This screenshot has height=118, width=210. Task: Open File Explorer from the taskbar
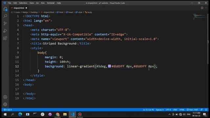65,114
